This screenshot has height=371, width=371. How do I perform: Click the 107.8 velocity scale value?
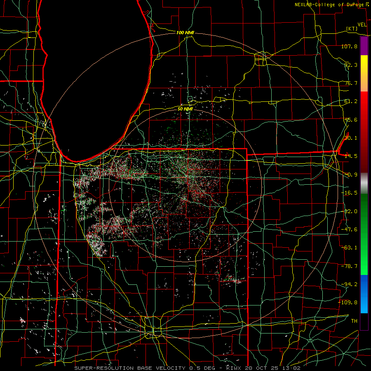pyautogui.click(x=349, y=46)
